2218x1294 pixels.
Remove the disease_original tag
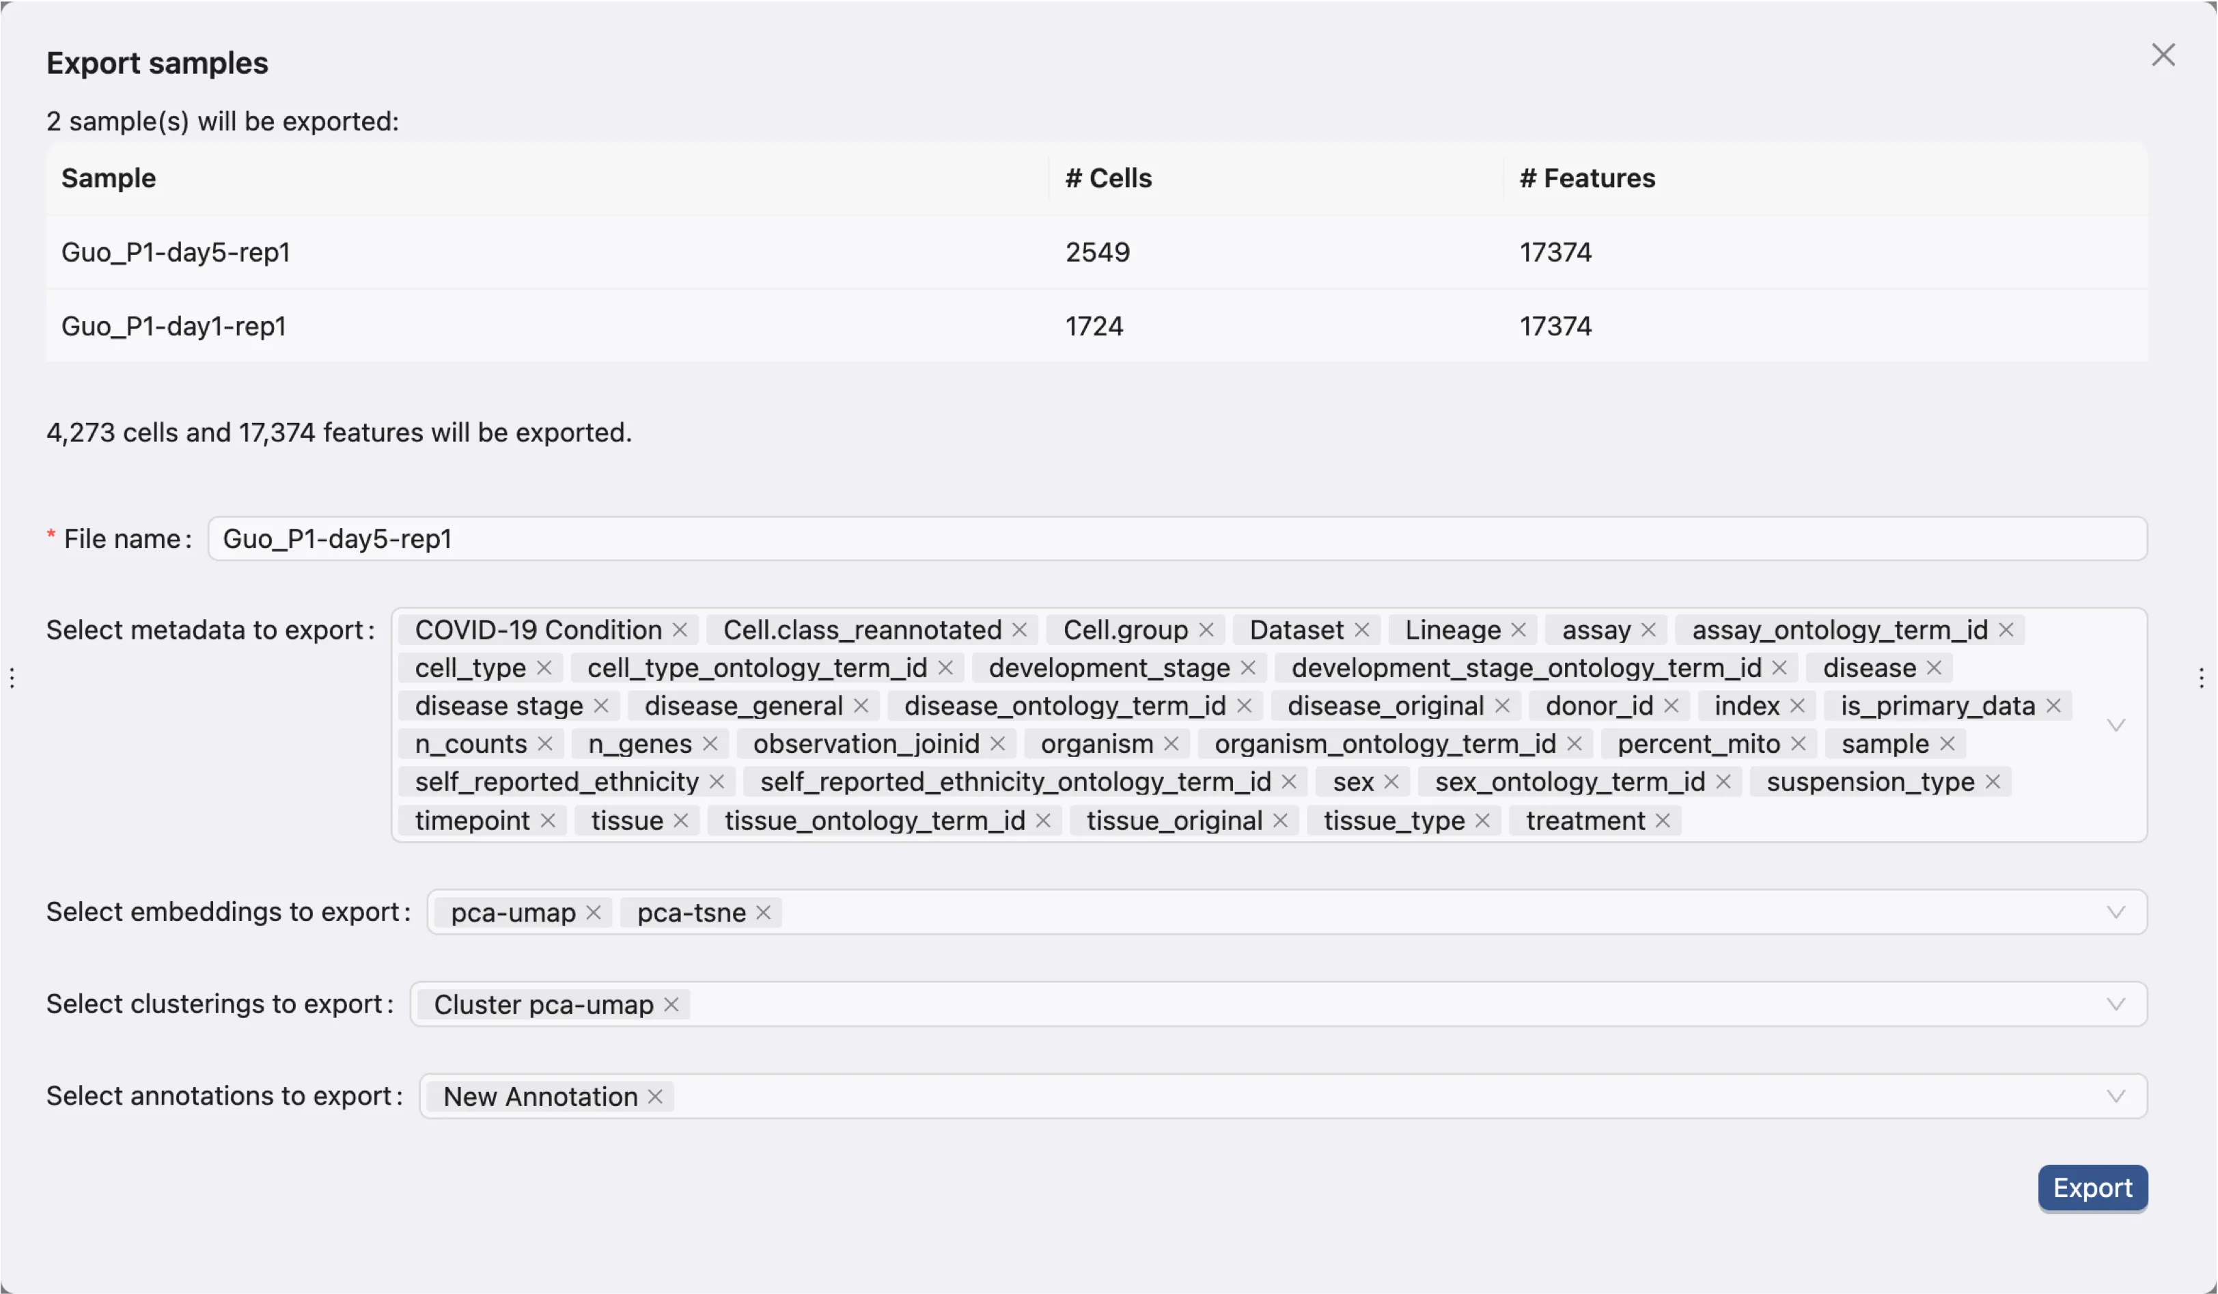1502,706
